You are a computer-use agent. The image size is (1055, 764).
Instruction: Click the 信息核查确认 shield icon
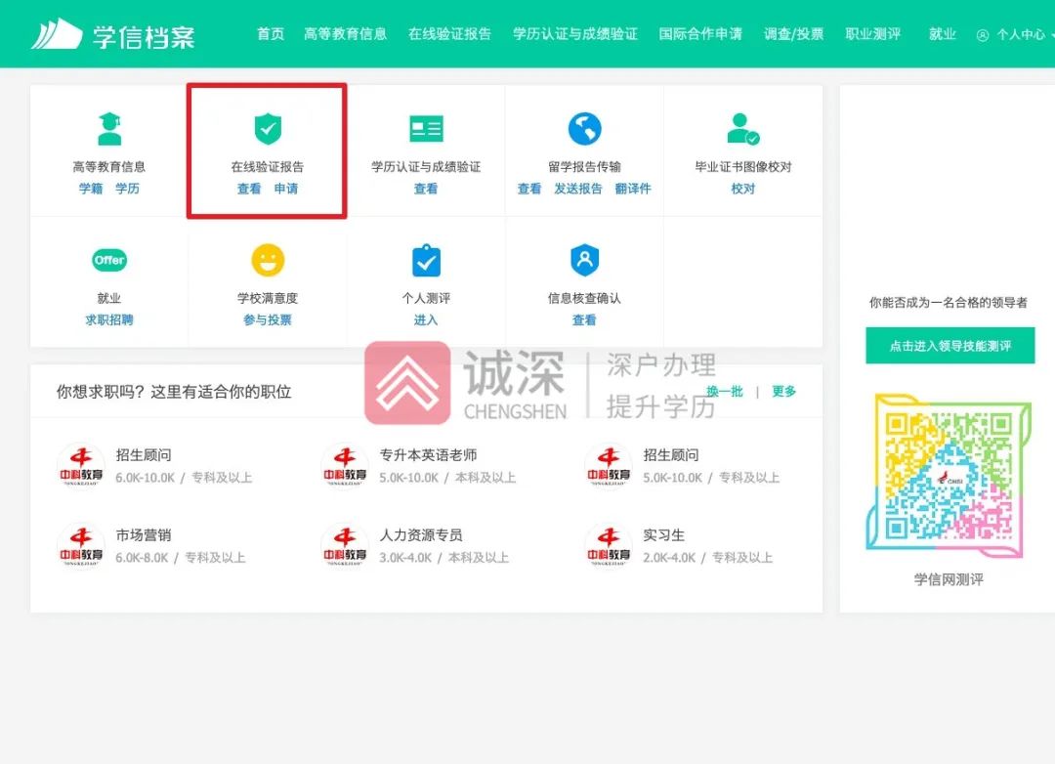click(x=583, y=259)
